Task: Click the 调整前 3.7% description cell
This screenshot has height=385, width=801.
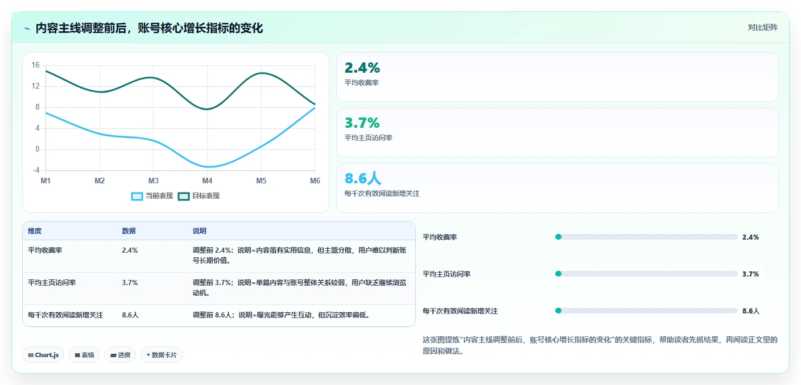Action: [x=302, y=288]
